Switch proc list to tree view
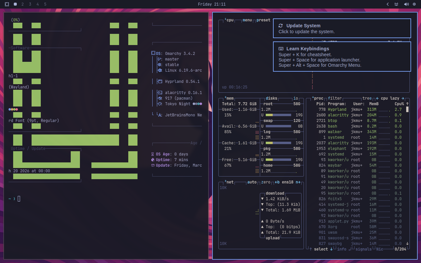The width and height of the screenshot is (421, 263). pyautogui.click(x=367, y=98)
